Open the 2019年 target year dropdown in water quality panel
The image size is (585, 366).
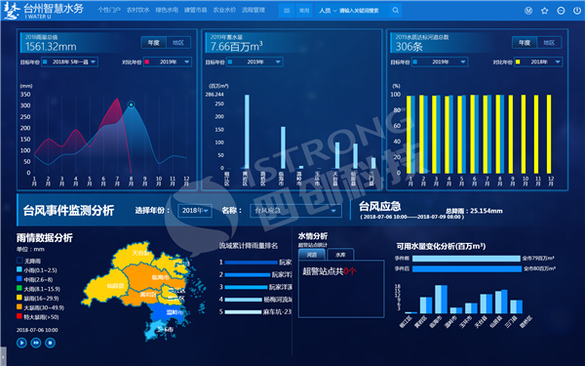coord(440,62)
